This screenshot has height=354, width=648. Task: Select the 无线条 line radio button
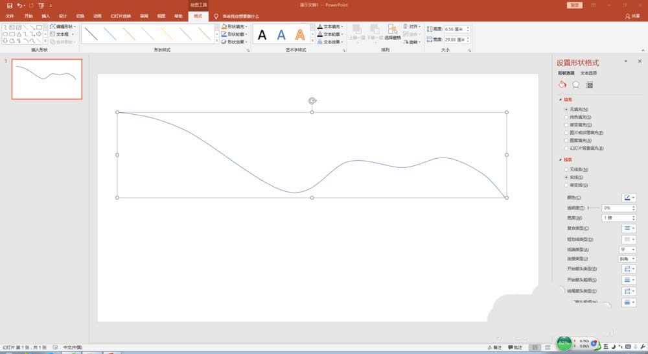coord(566,169)
